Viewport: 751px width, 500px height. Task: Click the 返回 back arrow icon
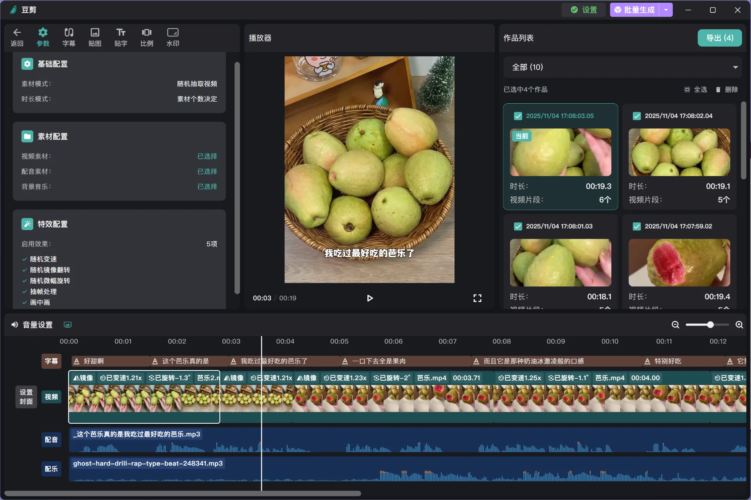tap(17, 32)
